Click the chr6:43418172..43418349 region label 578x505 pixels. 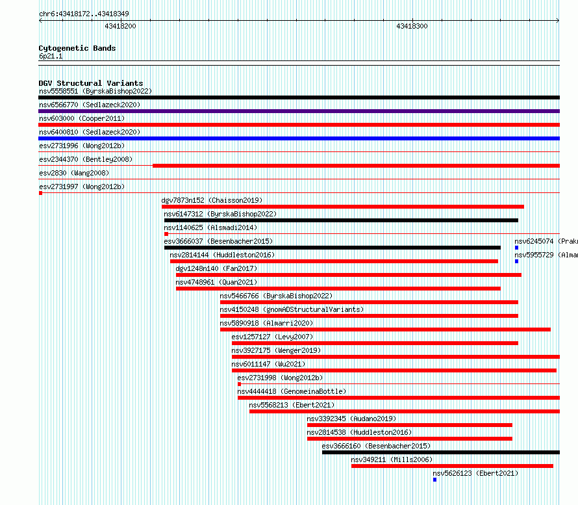coord(84,14)
